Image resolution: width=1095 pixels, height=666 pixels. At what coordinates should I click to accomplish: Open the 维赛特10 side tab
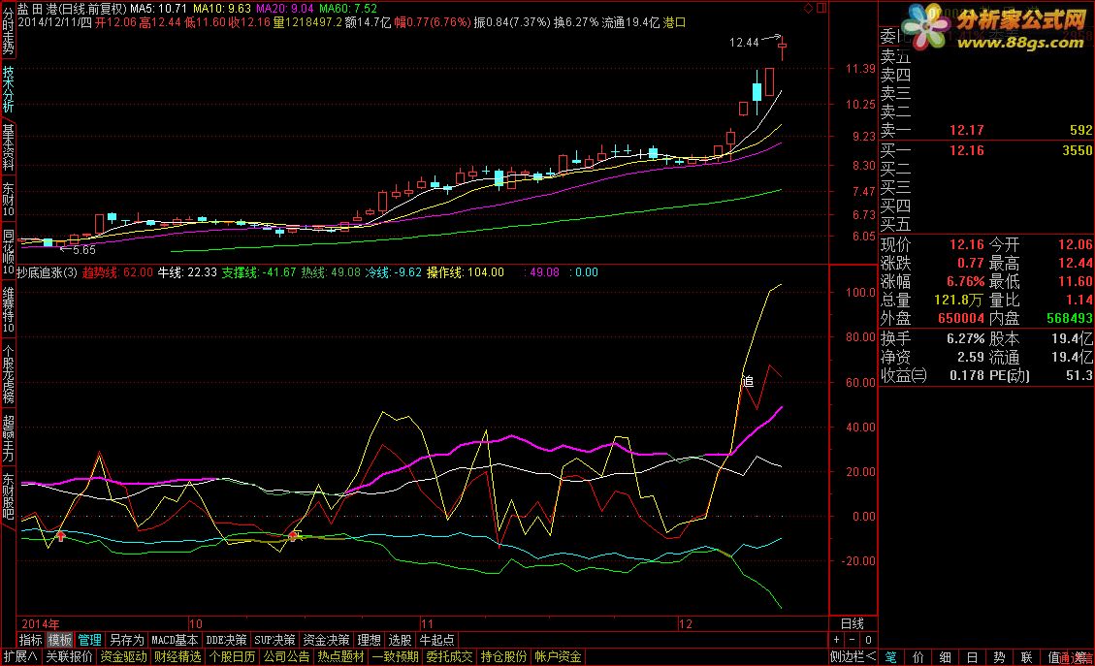tap(8, 309)
